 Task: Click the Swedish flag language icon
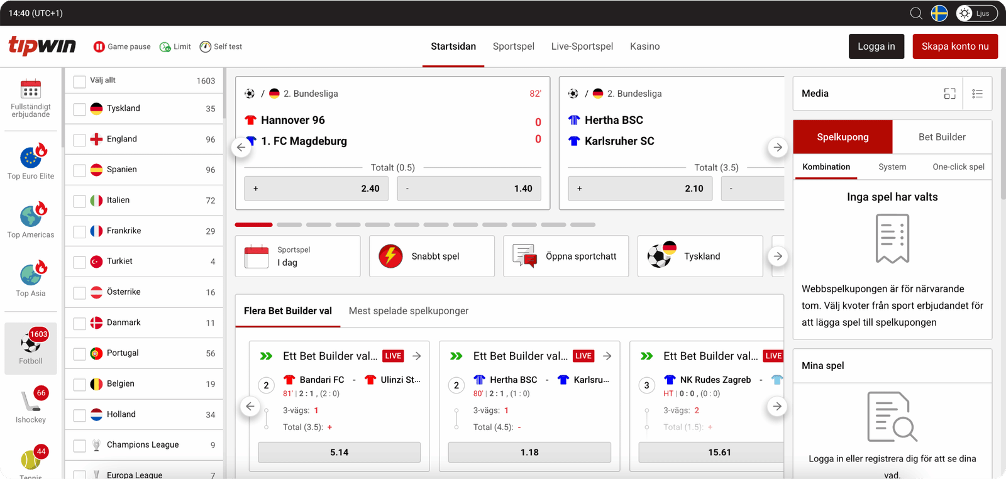coord(939,13)
